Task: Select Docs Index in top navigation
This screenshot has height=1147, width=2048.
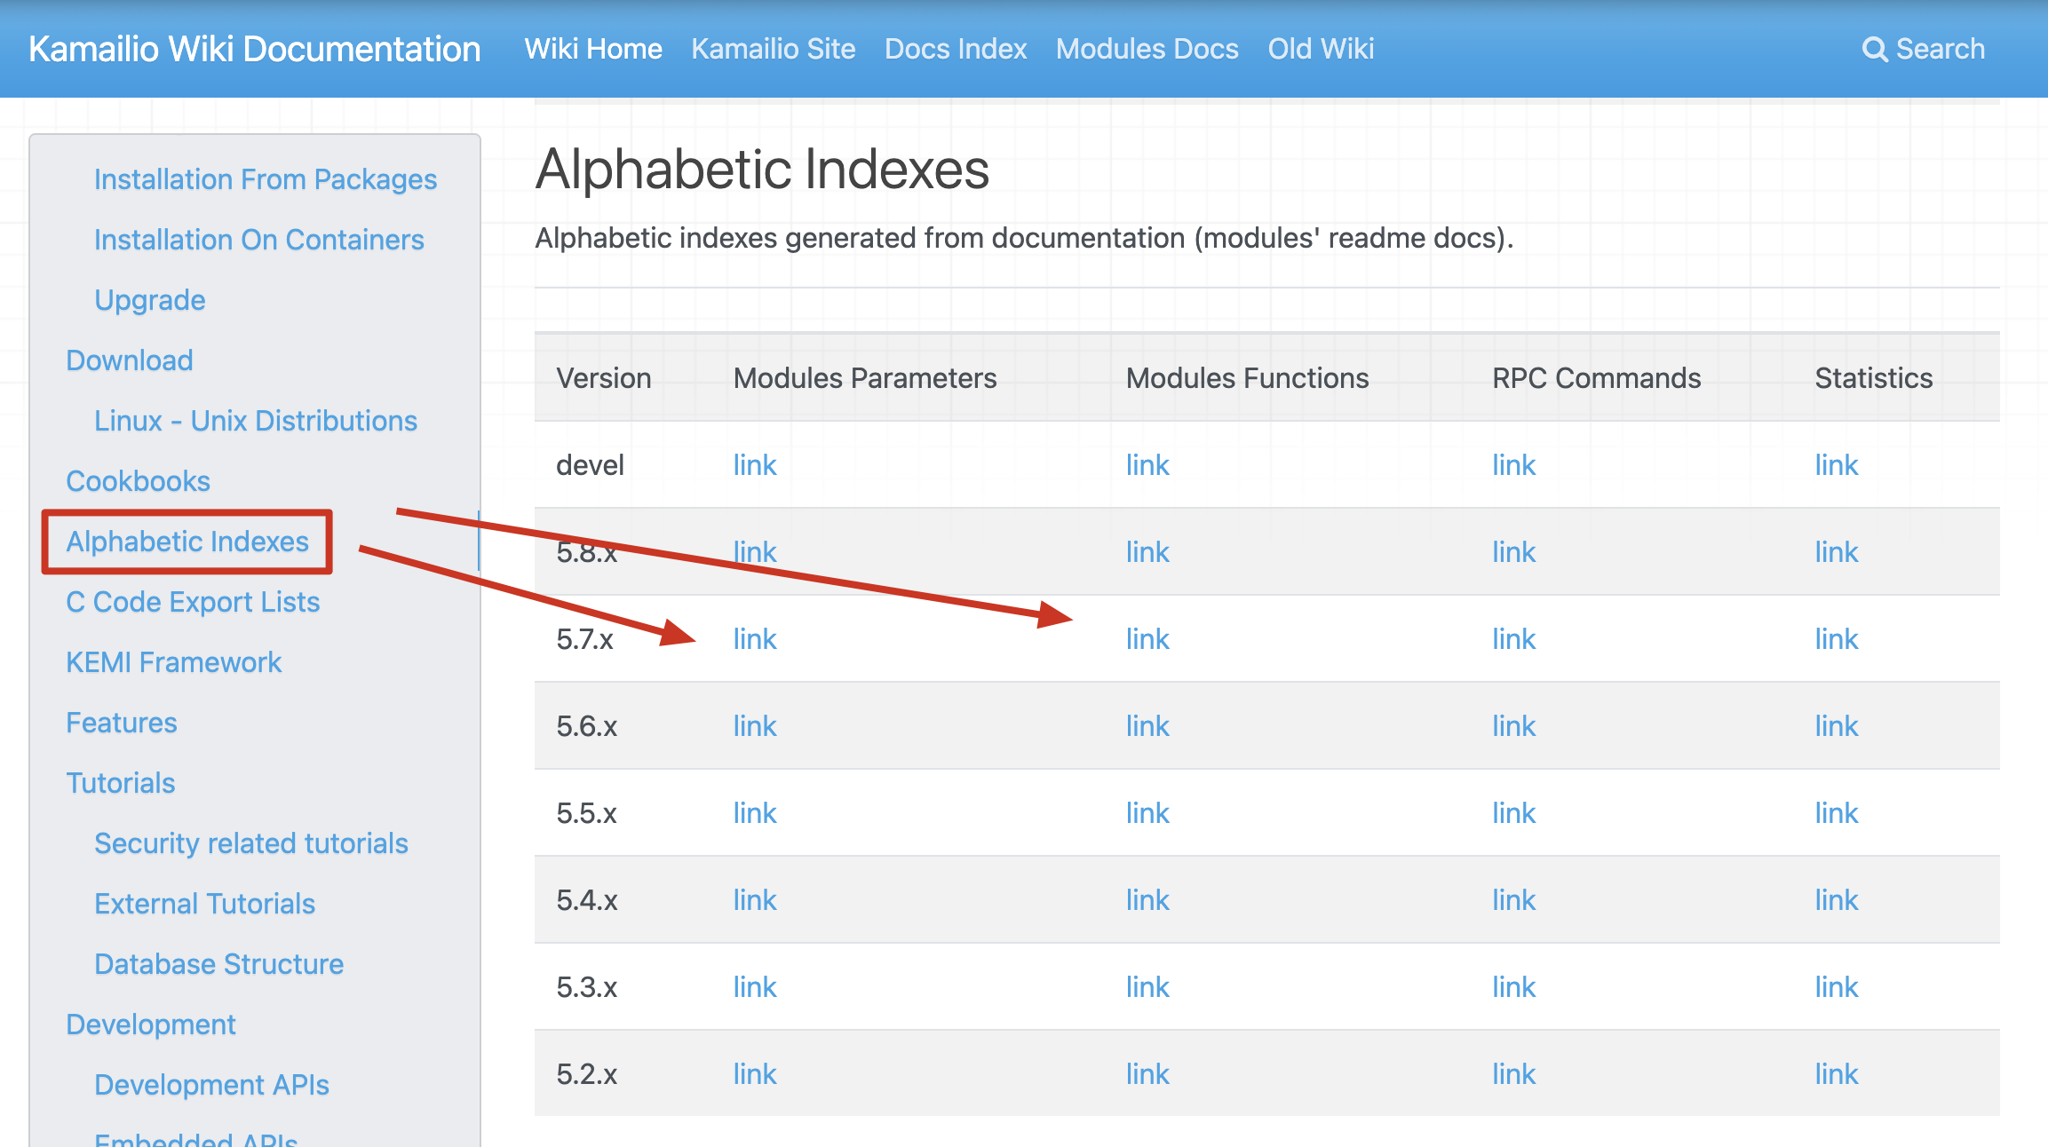Action: click(956, 50)
